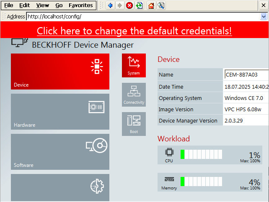Click the Image Version label
269x202 pixels.
click(x=176, y=110)
